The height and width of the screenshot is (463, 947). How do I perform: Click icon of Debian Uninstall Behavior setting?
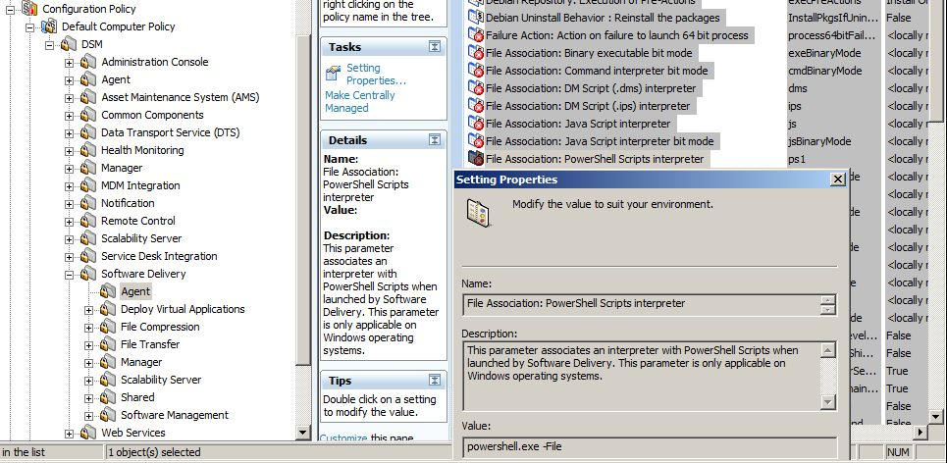click(x=476, y=18)
